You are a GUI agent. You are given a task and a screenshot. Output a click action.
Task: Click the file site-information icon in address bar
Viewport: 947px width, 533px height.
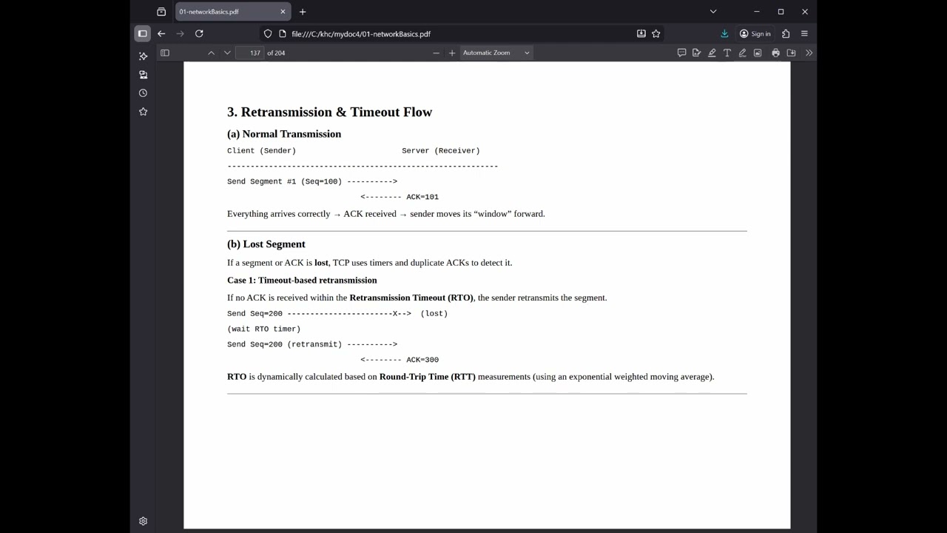[x=282, y=33]
